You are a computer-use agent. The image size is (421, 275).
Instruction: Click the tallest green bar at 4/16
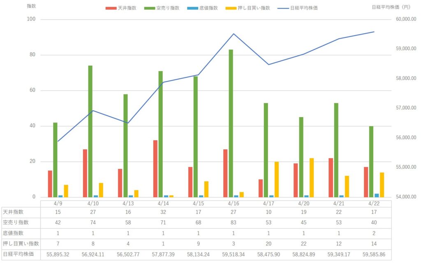tap(231, 123)
